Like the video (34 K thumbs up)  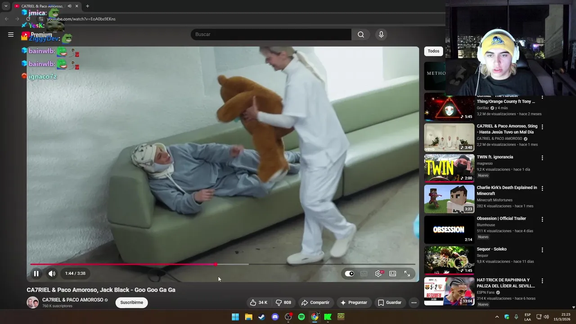point(259,302)
